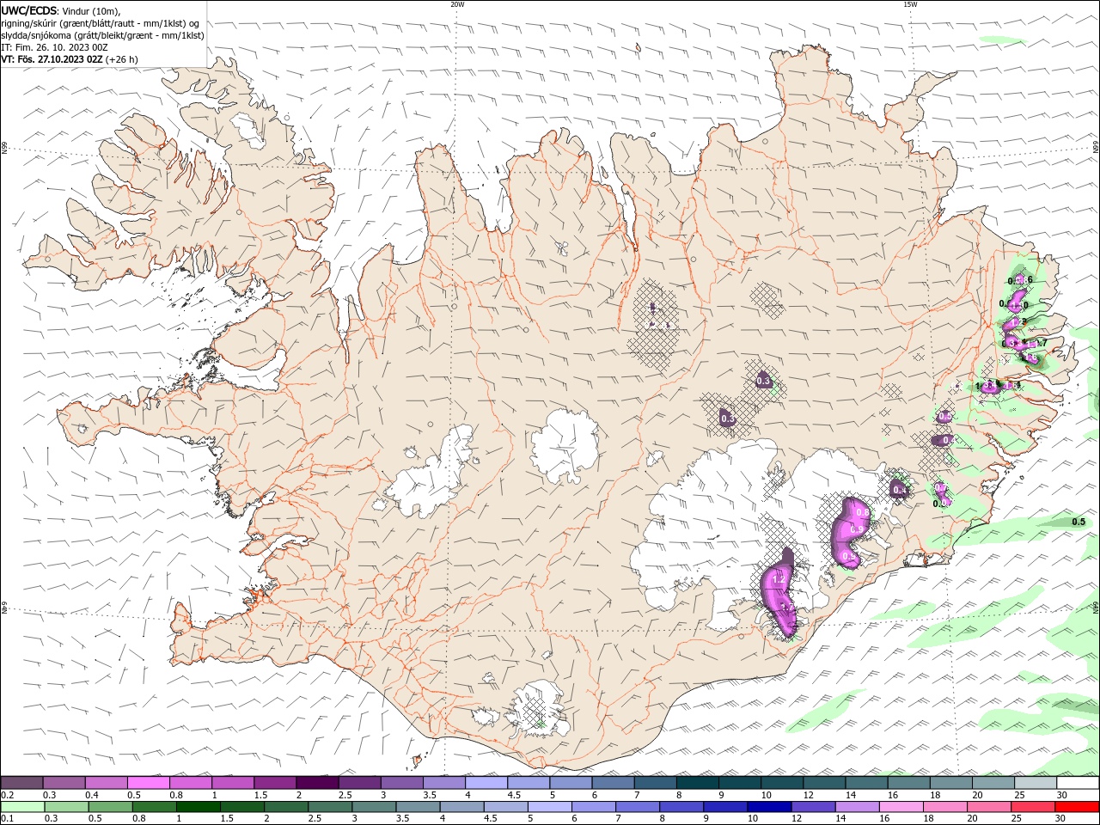The height and width of the screenshot is (825, 1100).
Task: Click the grey-green 3 swatch in the lower legend
Action: tap(373, 807)
